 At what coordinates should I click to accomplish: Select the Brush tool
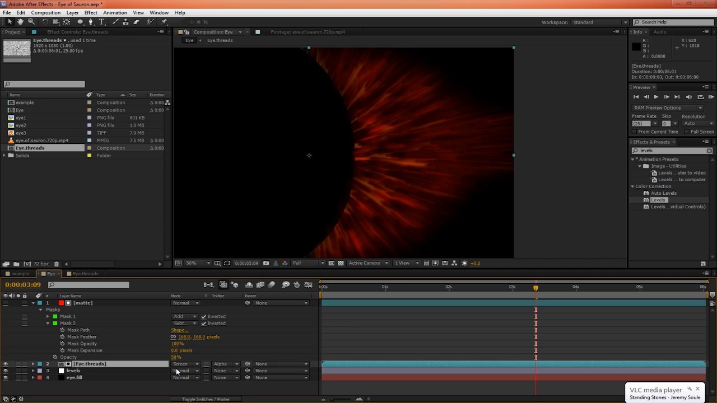pyautogui.click(x=115, y=22)
